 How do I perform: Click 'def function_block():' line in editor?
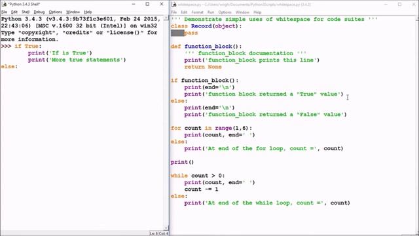pos(206,47)
